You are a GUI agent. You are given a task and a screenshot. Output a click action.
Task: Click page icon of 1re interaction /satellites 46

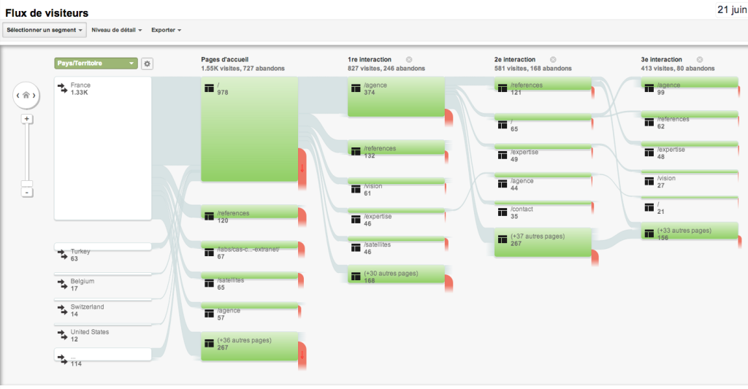tap(356, 247)
